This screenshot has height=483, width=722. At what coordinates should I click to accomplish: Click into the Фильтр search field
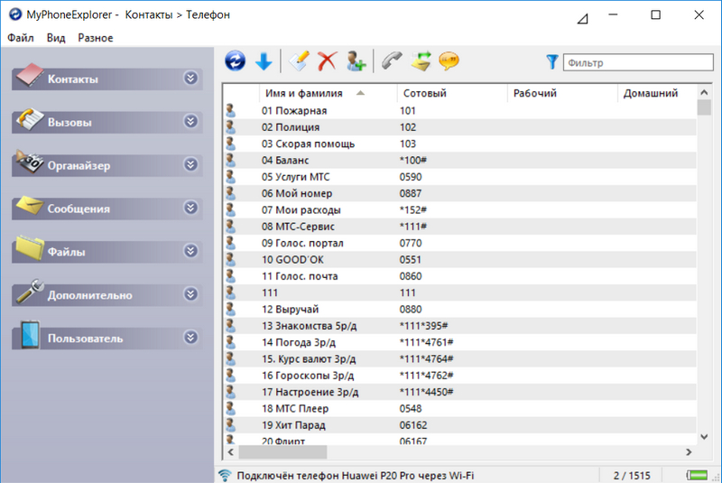pos(636,63)
